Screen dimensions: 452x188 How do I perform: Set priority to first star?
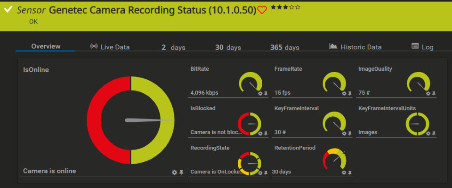(x=273, y=8)
